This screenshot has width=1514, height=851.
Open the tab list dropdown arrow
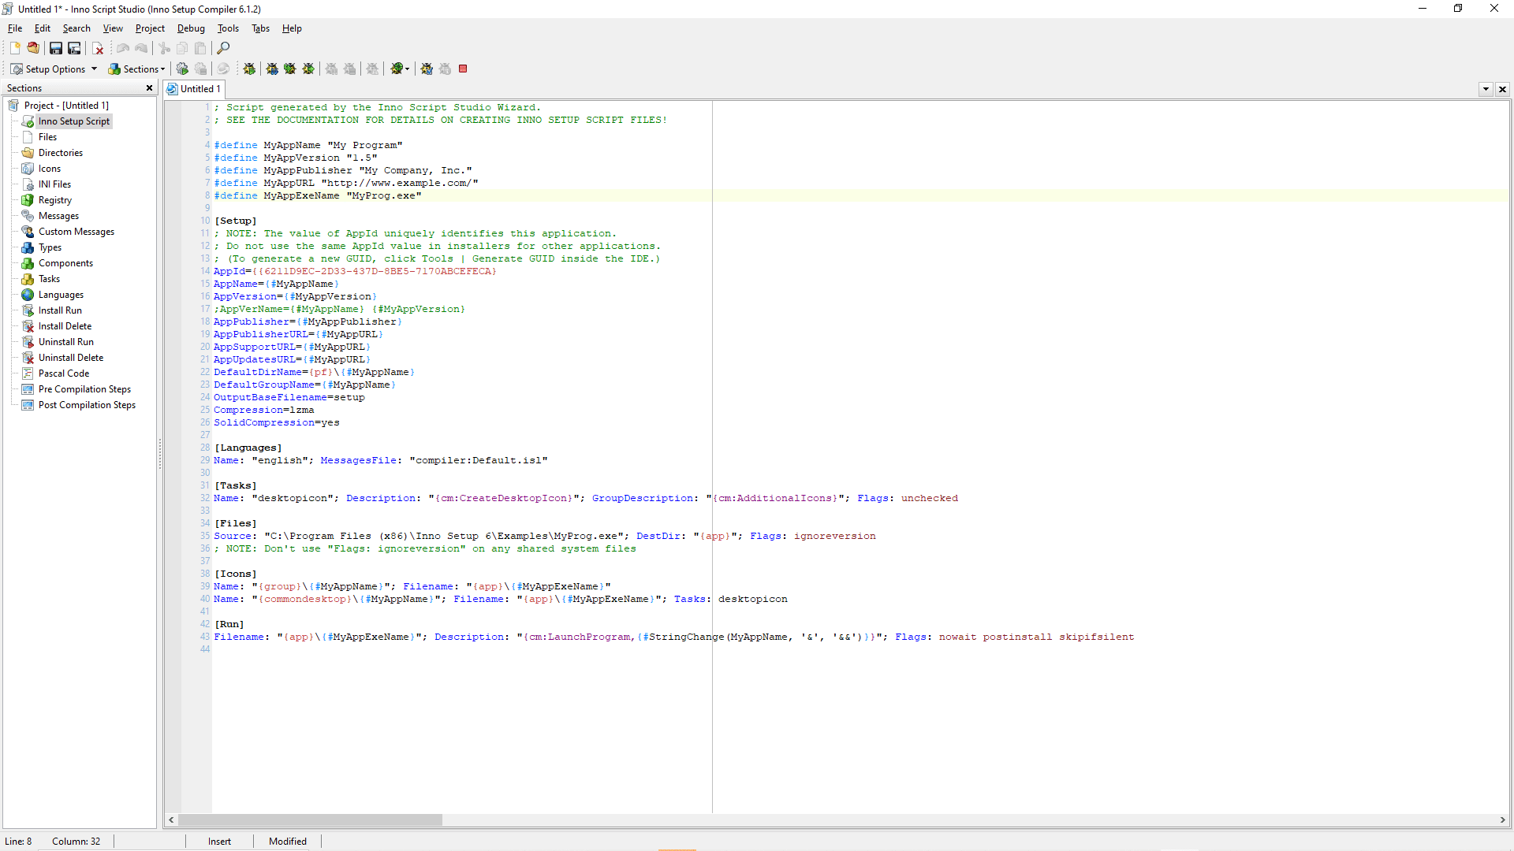pos(1486,89)
